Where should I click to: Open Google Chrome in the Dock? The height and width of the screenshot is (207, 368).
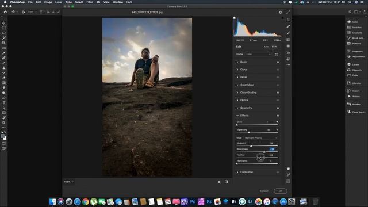point(86,202)
